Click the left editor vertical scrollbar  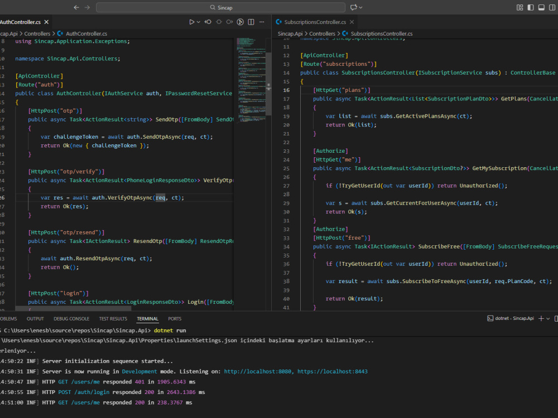(x=269, y=84)
